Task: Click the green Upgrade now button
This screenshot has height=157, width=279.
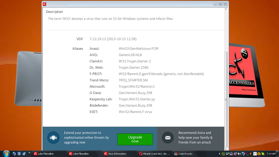Action: (135, 139)
